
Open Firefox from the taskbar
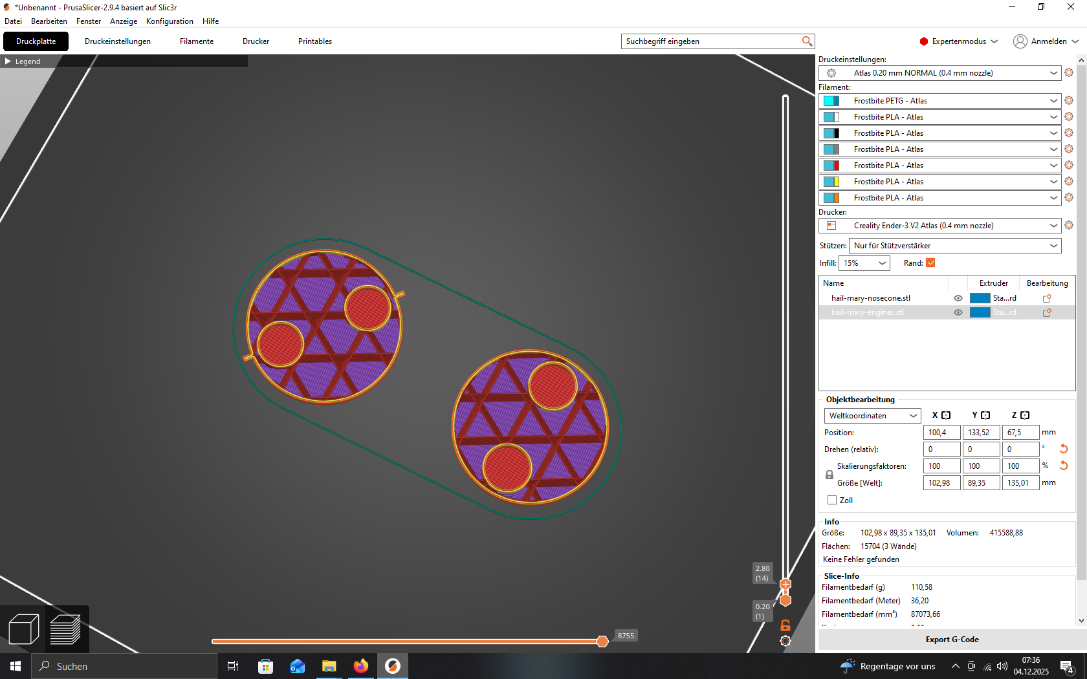[x=361, y=666]
